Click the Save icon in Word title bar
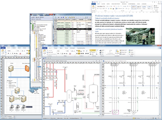The height and width of the screenshot is (120, 162). pyautogui.click(x=95, y=2)
